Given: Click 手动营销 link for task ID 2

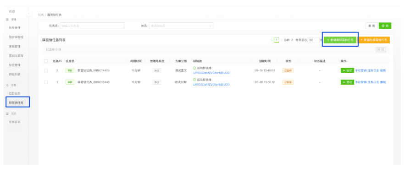Looking at the screenshot, I should 360,70.
